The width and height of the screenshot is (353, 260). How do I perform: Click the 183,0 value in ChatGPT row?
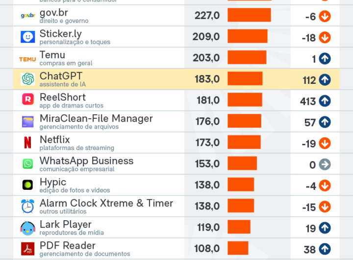pos(207,79)
